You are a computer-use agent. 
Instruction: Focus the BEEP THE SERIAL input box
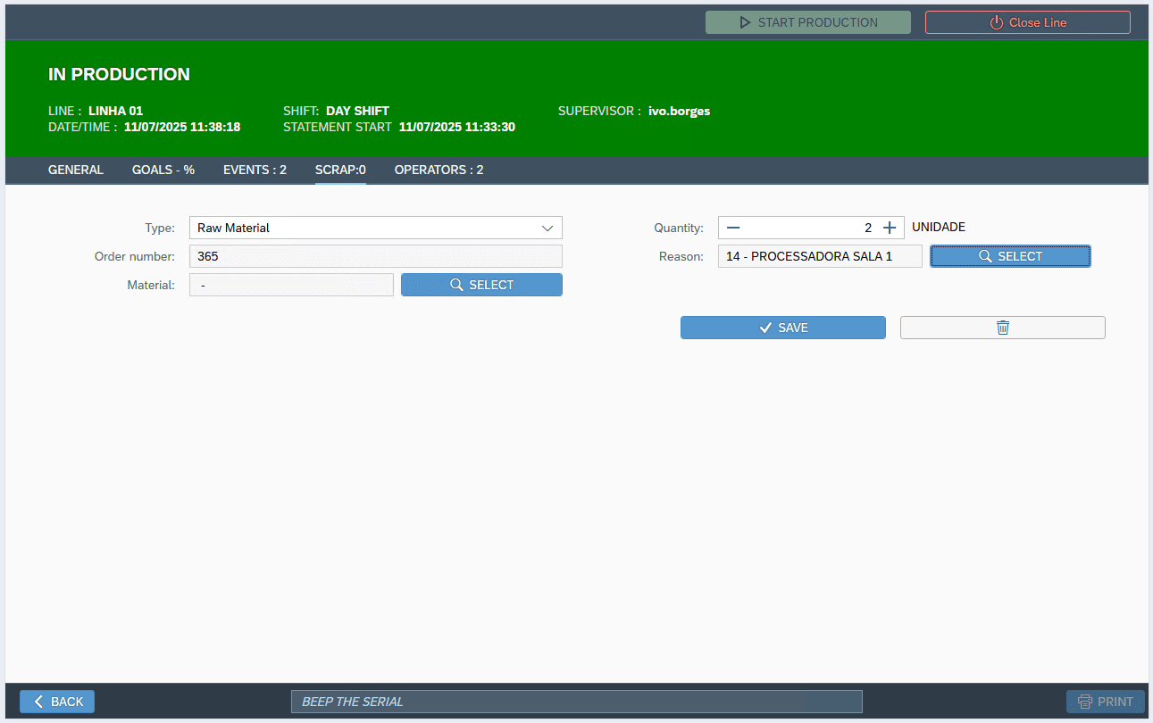[576, 702]
